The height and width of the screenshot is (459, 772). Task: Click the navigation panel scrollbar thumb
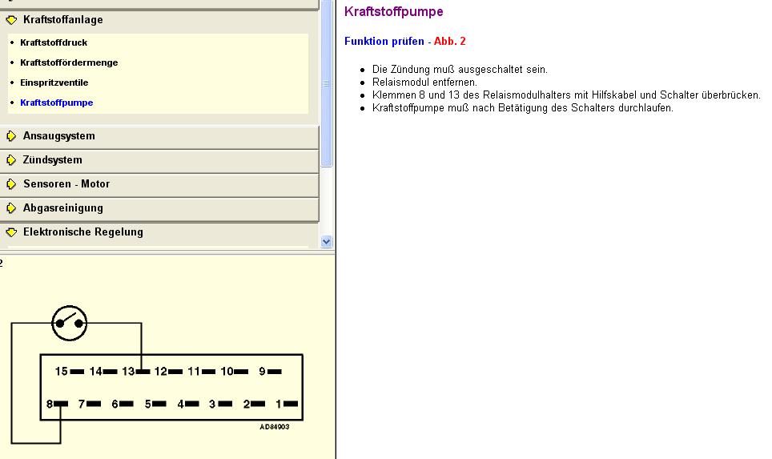(x=326, y=84)
